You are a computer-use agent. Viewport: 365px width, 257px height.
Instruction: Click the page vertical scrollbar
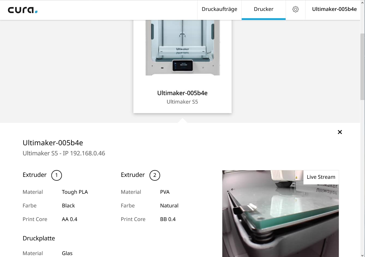(363, 67)
